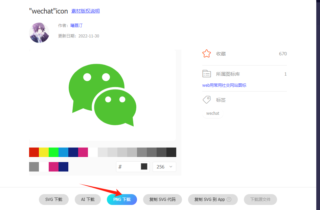The height and width of the screenshot is (210, 320).
Task: Click the icon library folder icon
Action: coord(206,74)
